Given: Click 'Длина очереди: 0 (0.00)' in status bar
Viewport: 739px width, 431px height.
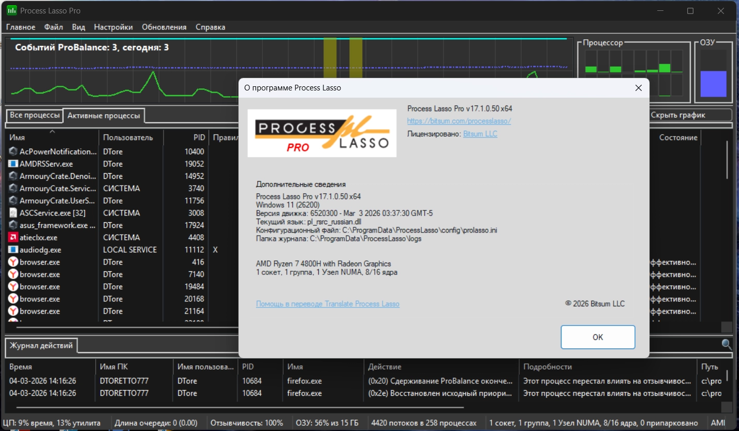Looking at the screenshot, I should coord(156,423).
